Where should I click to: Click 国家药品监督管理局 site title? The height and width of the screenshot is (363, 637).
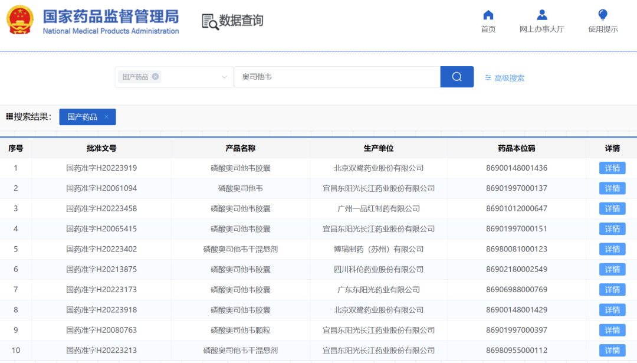click(111, 17)
